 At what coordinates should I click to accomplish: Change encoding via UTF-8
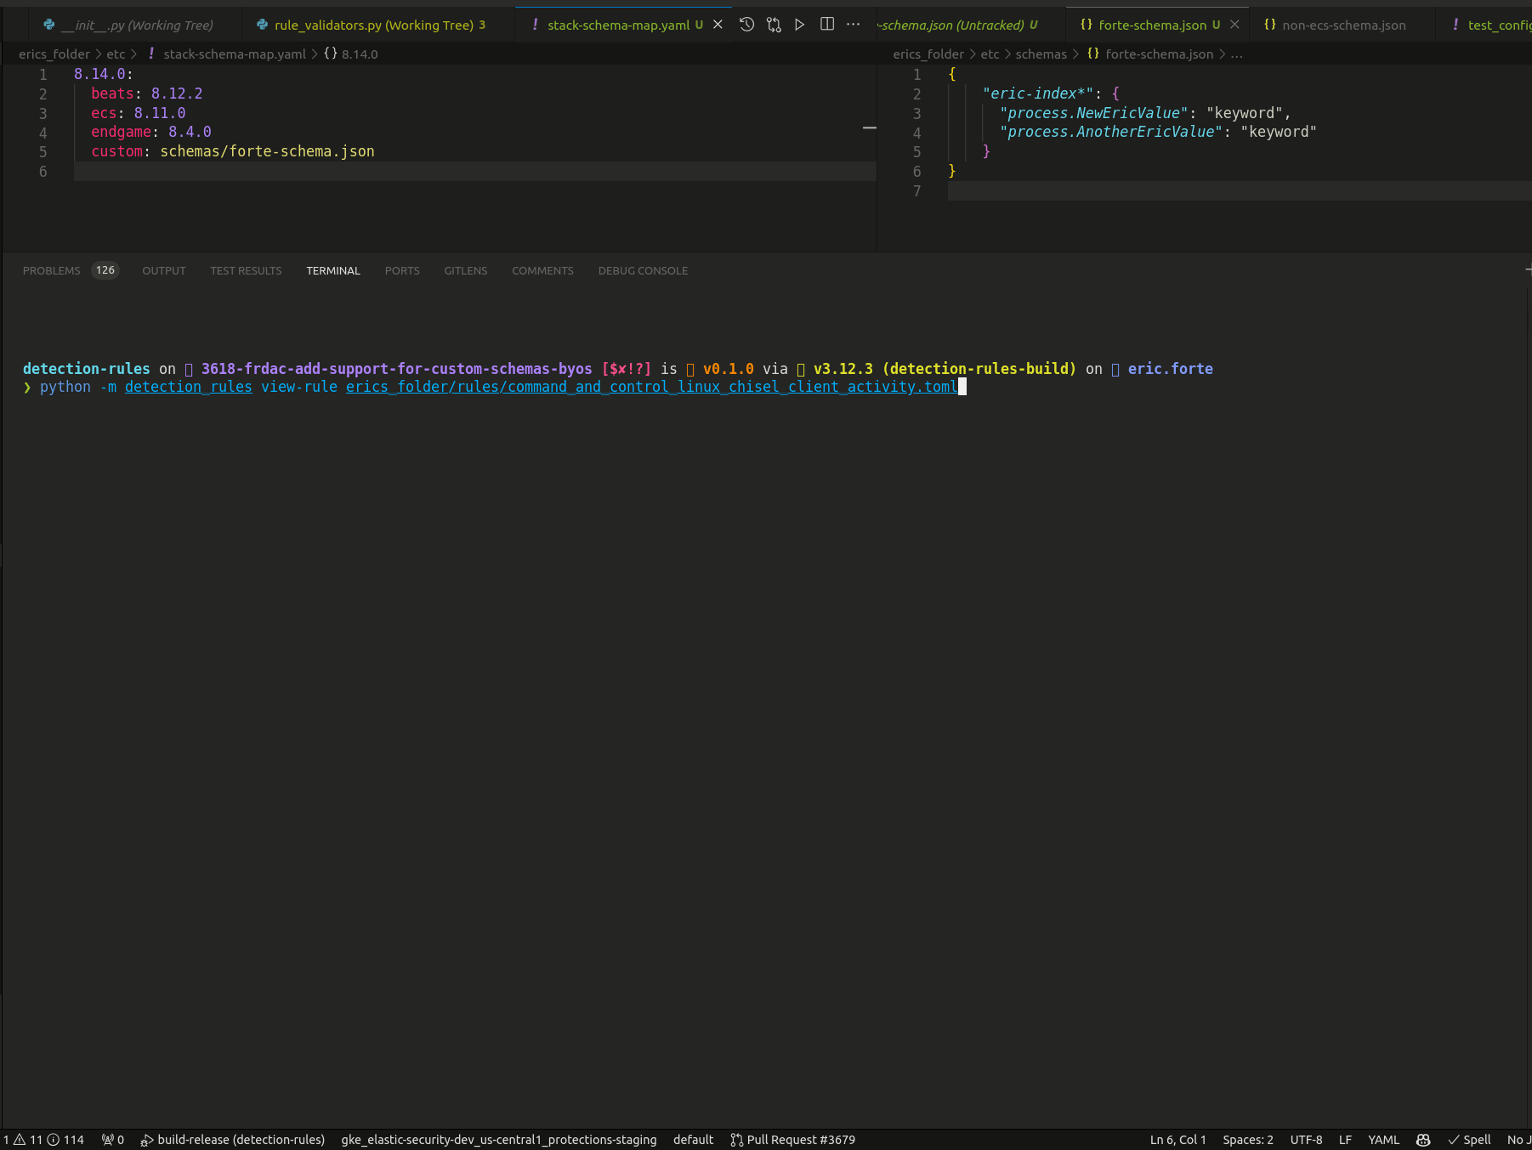click(x=1306, y=1140)
